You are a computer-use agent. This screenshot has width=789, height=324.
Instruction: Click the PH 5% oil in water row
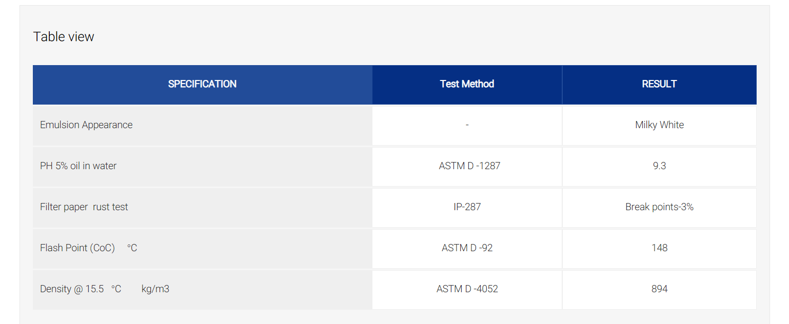[394, 167]
